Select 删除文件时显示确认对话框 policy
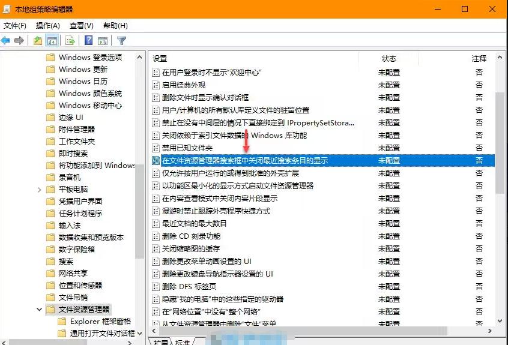508x345 pixels. click(205, 98)
